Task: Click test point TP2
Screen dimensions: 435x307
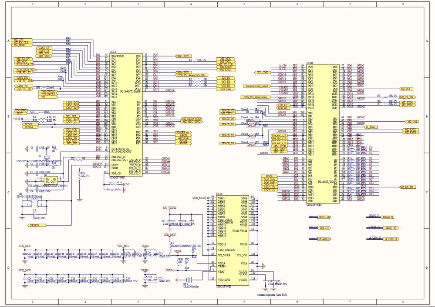Action: tap(186, 263)
